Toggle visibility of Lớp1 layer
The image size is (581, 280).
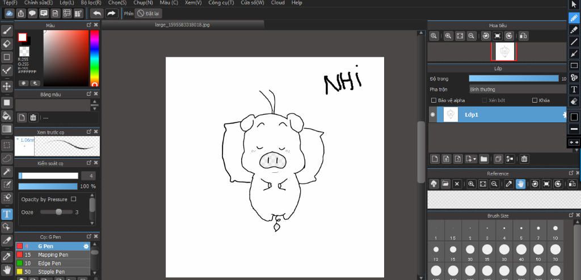pos(432,115)
